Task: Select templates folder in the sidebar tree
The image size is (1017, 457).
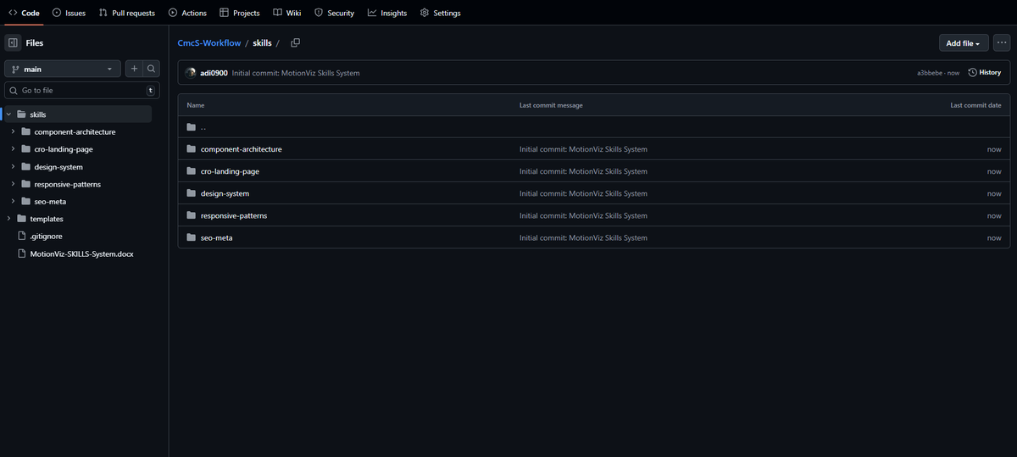Action: click(x=47, y=219)
